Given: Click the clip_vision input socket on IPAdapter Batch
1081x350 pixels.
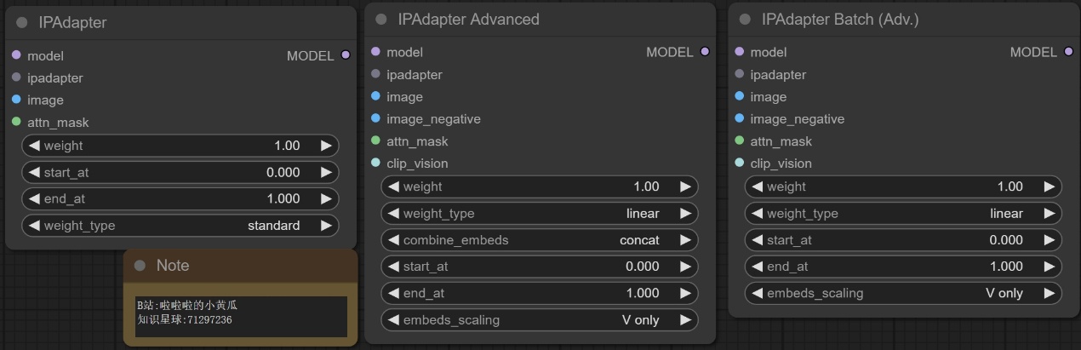Looking at the screenshot, I should (739, 163).
